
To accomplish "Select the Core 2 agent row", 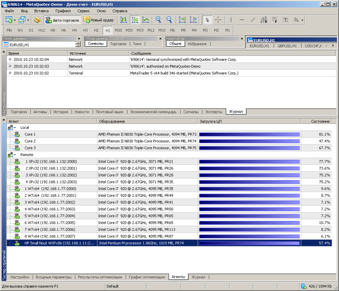I will [169, 141].
